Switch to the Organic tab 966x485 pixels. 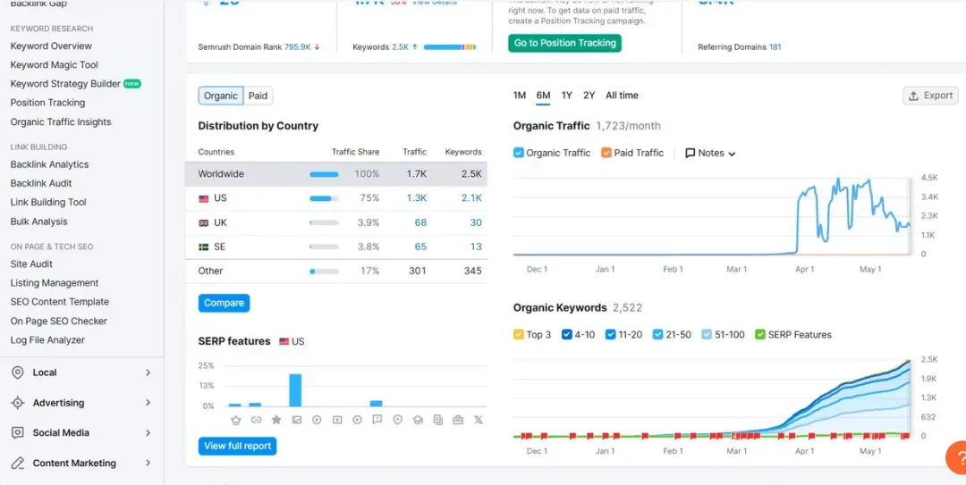[221, 96]
